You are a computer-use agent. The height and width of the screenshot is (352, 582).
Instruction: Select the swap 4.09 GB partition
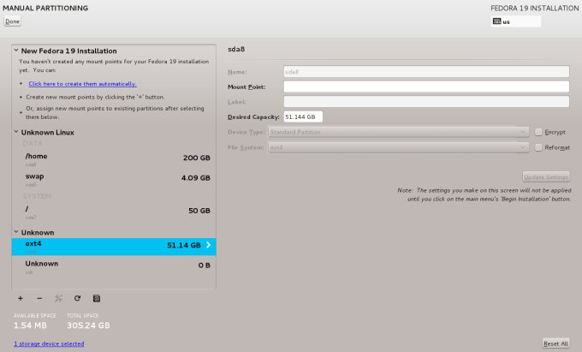tap(114, 179)
